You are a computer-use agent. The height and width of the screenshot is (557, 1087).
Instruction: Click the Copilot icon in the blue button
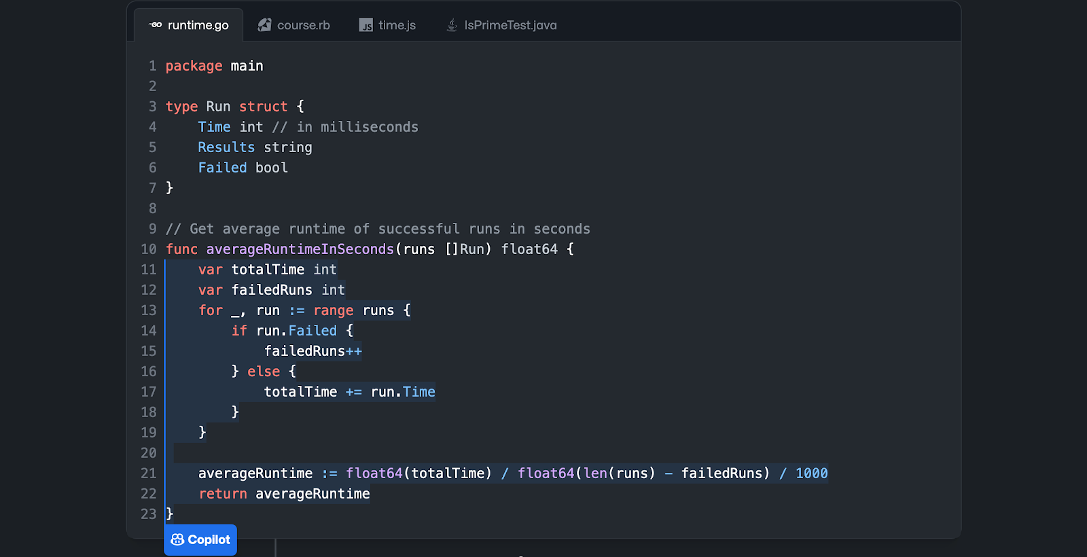click(177, 539)
